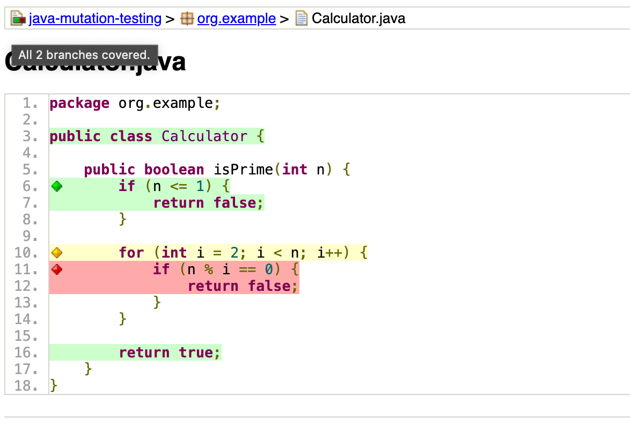This screenshot has height=439, width=630.
Task: Click the 'return false;' statement on line 7
Action: coord(208,202)
